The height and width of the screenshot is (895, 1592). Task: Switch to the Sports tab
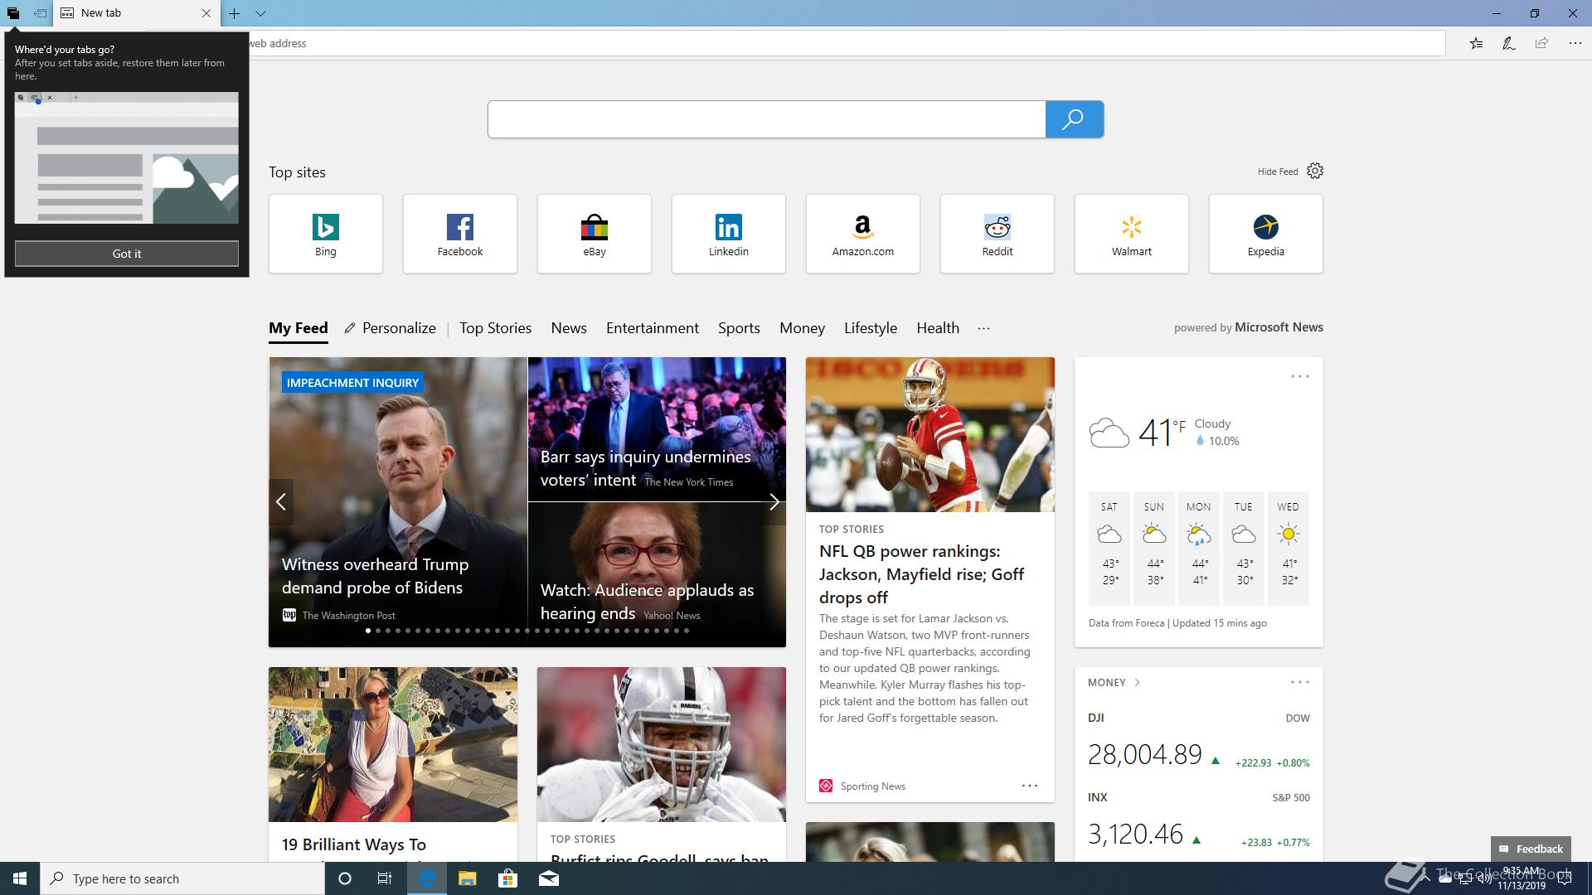739,328
